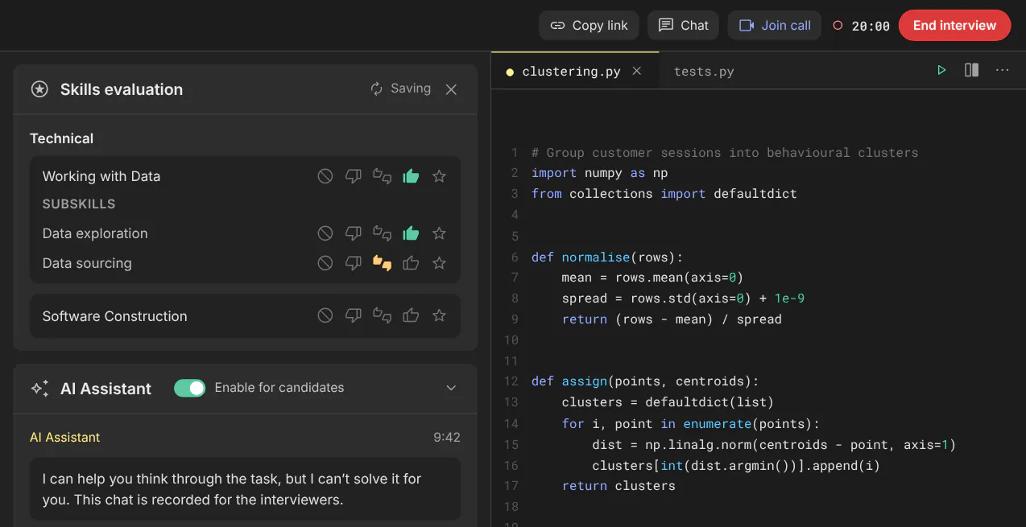Mark Data sourcing as not applicable
1026x527 pixels.
(325, 263)
